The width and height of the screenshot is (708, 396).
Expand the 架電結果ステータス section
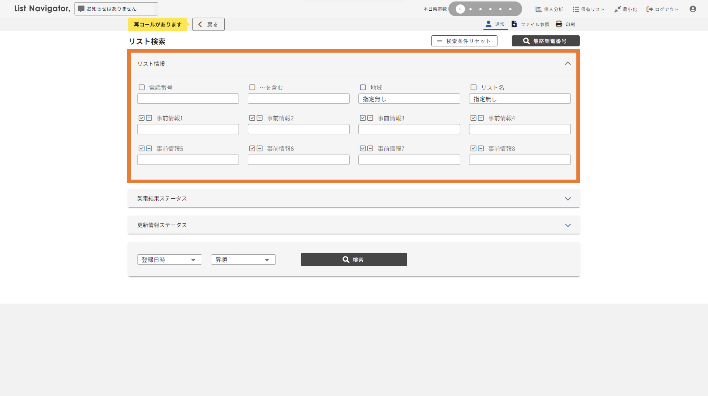(x=568, y=199)
